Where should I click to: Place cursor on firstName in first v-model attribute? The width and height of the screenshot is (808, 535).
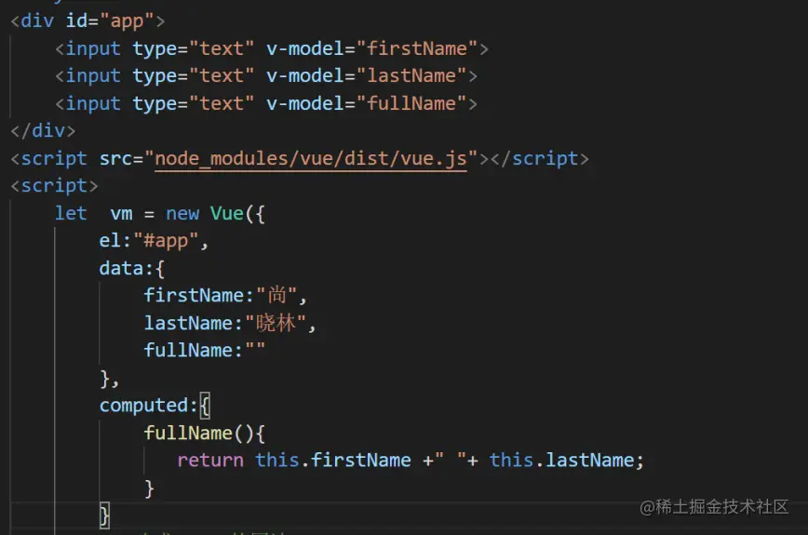pos(416,48)
